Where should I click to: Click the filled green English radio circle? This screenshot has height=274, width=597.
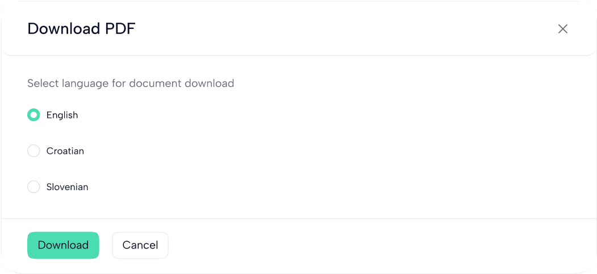coord(34,115)
